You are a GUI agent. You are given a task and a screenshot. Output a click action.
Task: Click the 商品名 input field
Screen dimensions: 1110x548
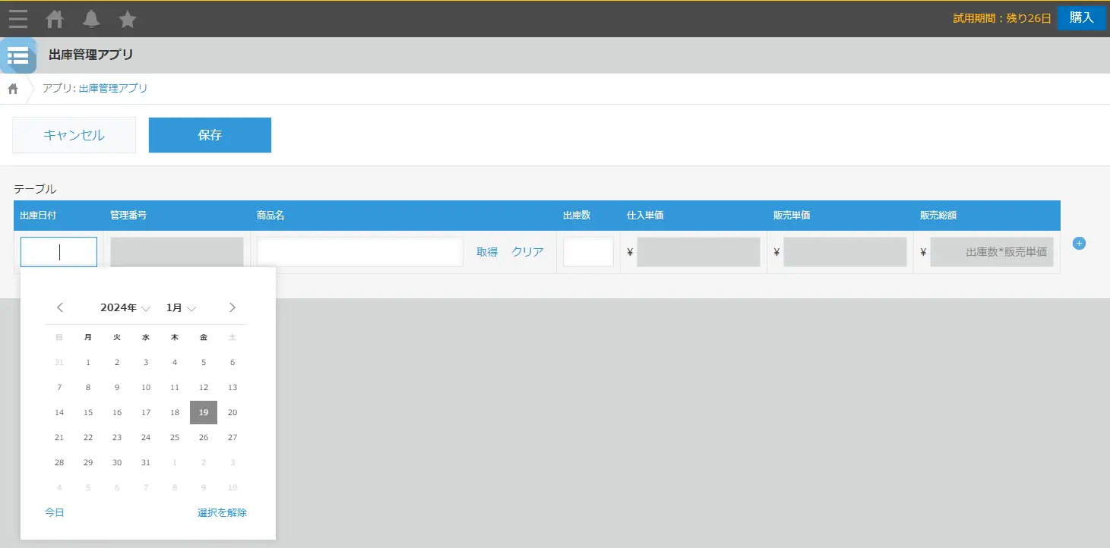[x=360, y=252]
